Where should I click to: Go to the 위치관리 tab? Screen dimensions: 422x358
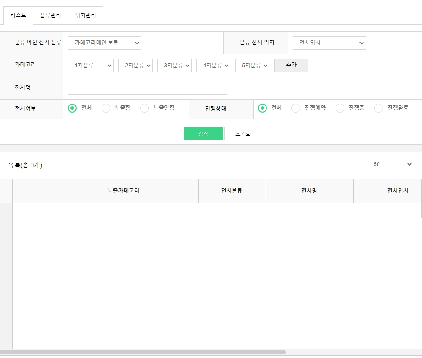tap(86, 16)
